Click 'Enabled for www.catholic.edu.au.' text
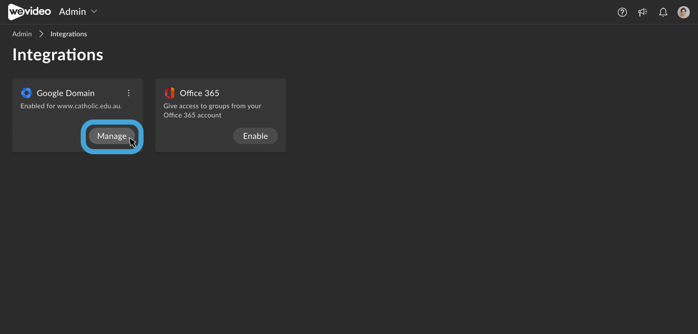The width and height of the screenshot is (698, 334). 71,106
